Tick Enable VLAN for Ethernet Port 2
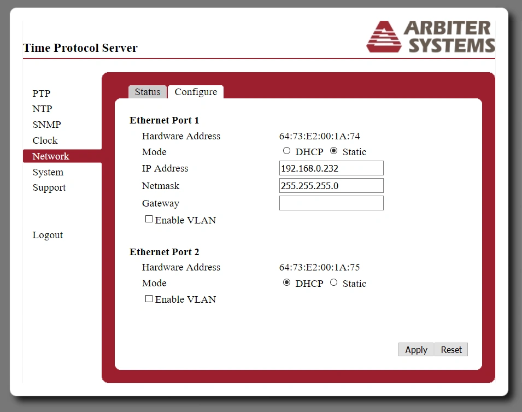This screenshot has width=522, height=412. tap(149, 299)
